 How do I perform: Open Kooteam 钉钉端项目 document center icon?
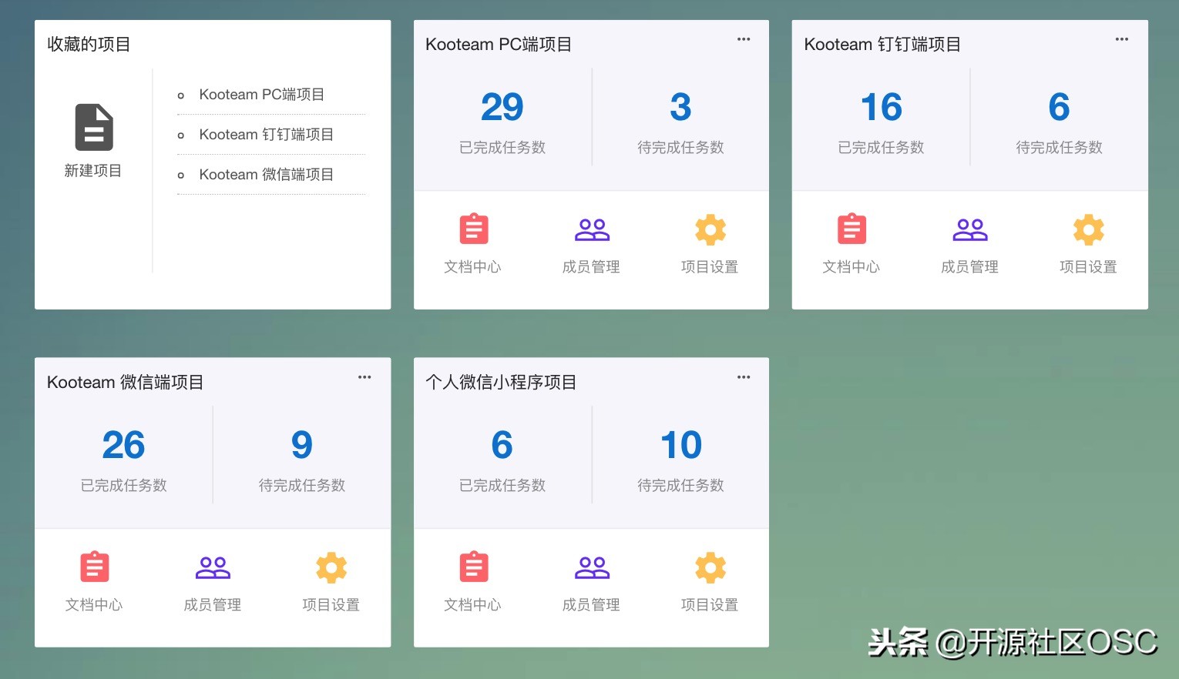pos(852,229)
